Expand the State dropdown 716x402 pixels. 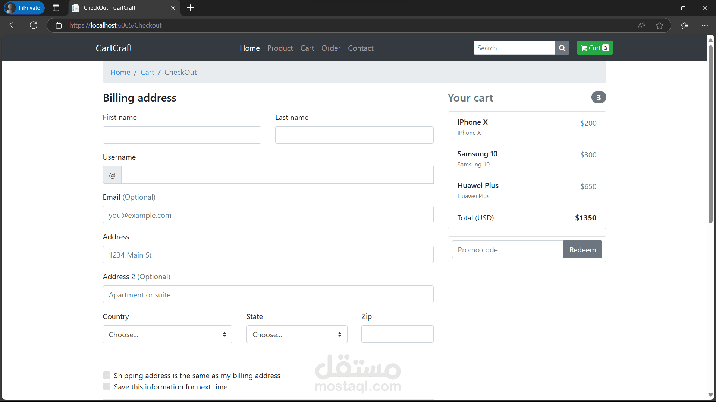point(296,334)
